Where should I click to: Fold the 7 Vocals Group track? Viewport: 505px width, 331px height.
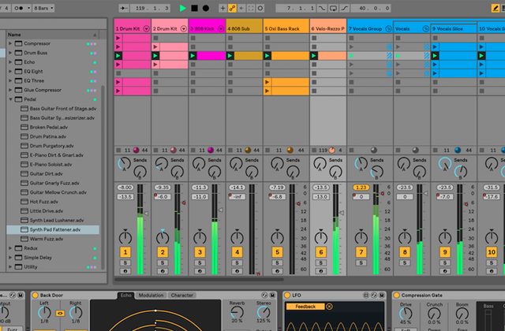pos(388,28)
